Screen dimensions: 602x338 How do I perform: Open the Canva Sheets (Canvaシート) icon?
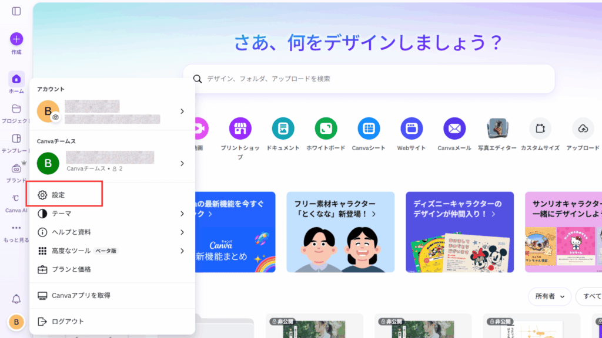369,128
